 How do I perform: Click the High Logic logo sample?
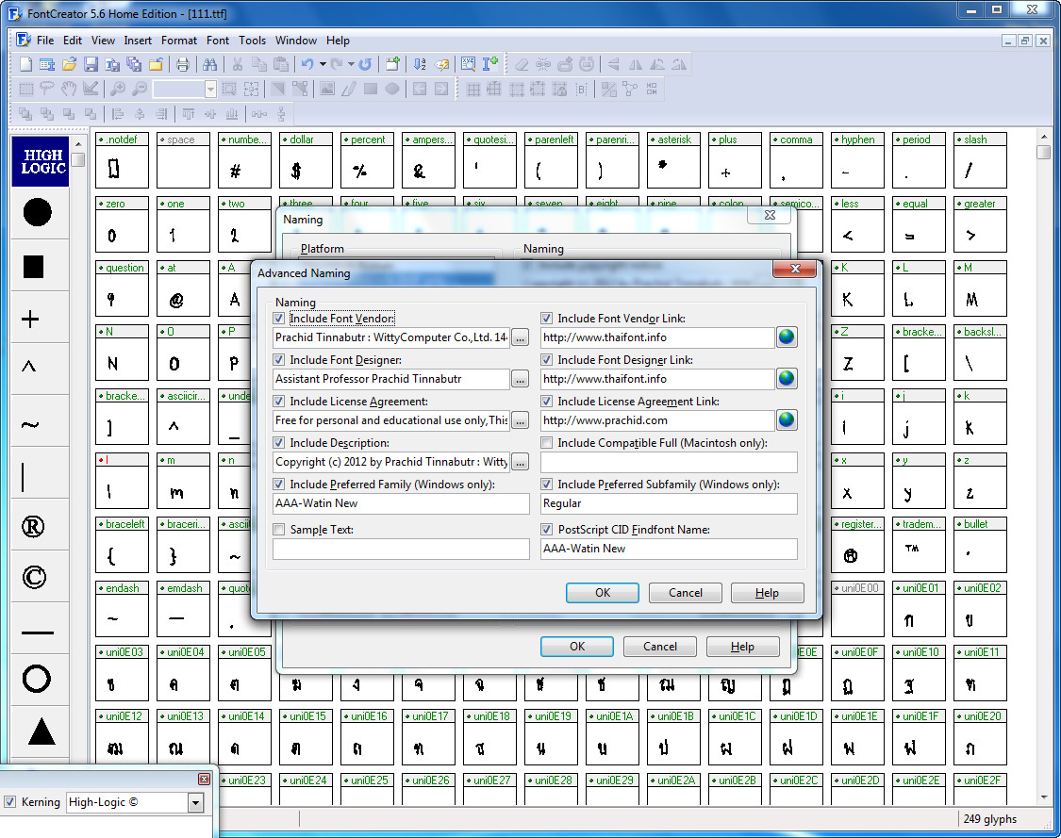pyautogui.click(x=41, y=161)
